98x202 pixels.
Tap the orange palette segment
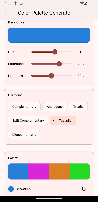click(x=59, y=171)
